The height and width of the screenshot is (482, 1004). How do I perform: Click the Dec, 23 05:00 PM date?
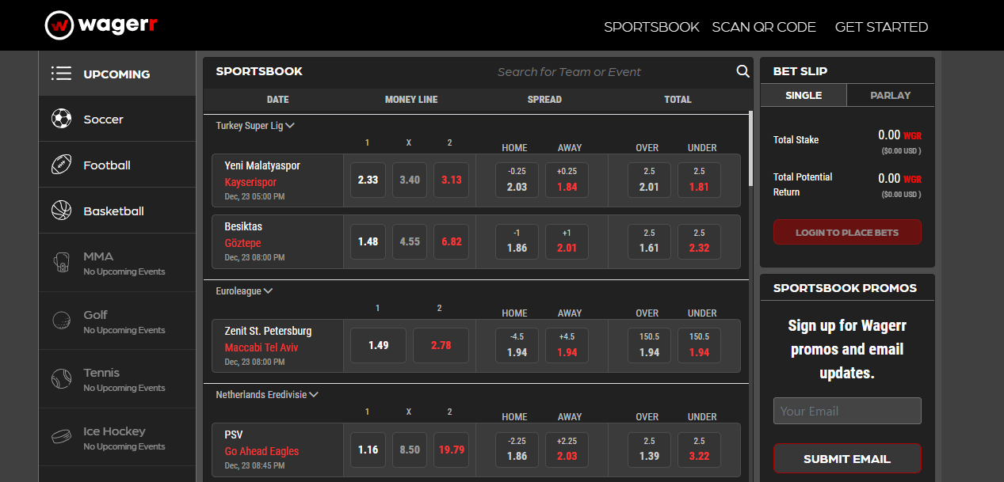[x=254, y=196]
